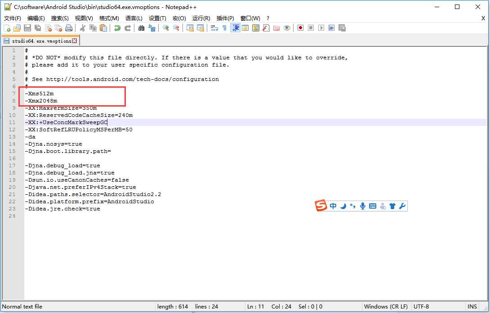Click the Sogou moon half-width icon
The image size is (490, 313).
tap(343, 206)
